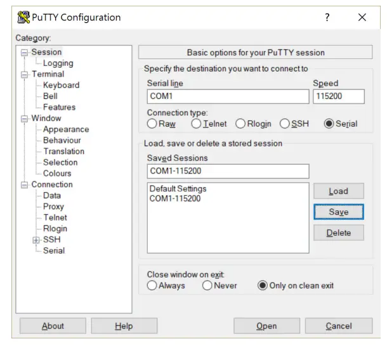Click the Saved Sessions name field
Viewport: 387px width, 346px height.
click(x=228, y=171)
